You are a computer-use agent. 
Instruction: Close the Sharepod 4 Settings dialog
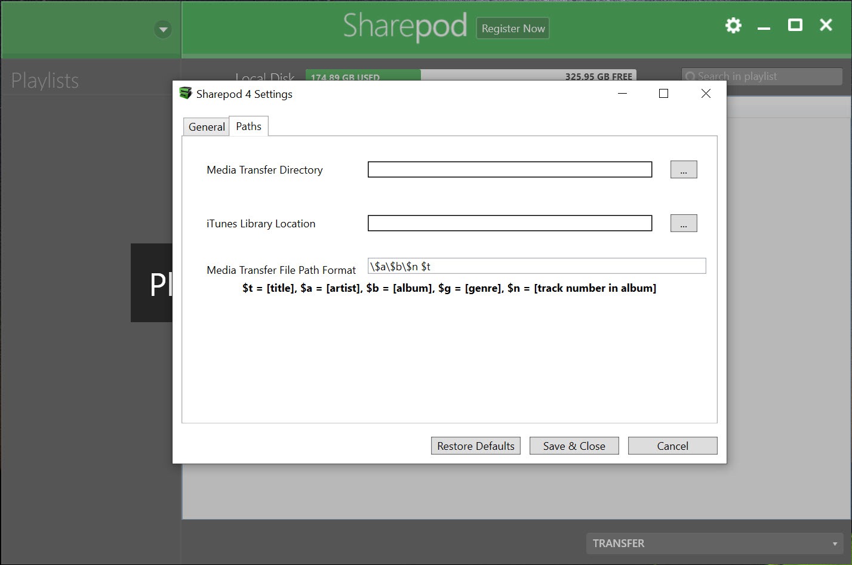[706, 94]
